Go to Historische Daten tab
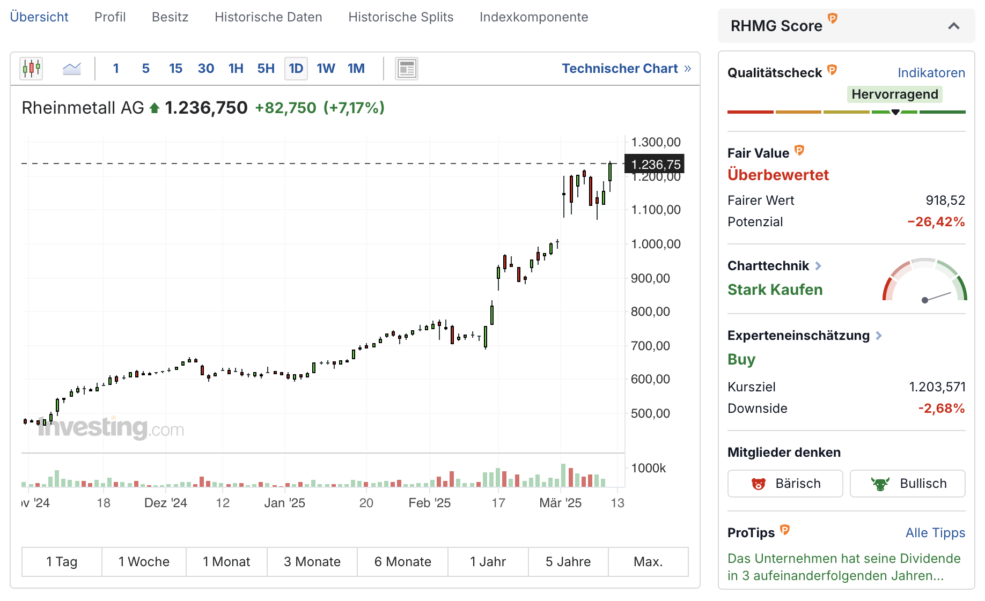The width and height of the screenshot is (985, 601). click(268, 17)
